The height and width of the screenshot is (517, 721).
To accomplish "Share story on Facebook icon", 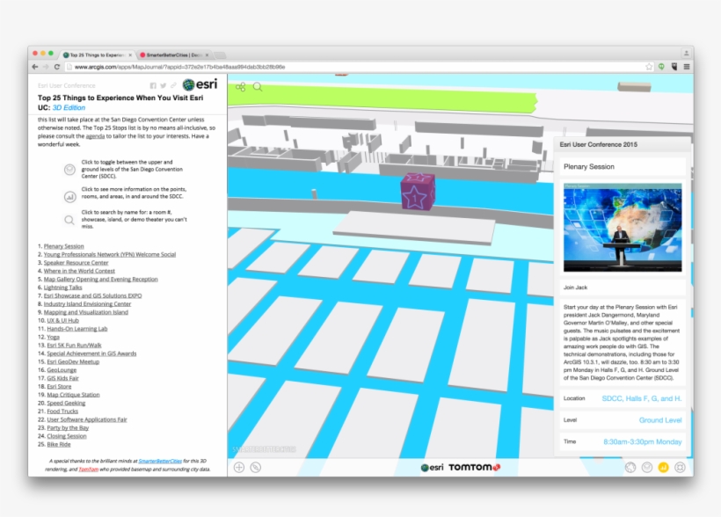I will pyautogui.click(x=153, y=85).
